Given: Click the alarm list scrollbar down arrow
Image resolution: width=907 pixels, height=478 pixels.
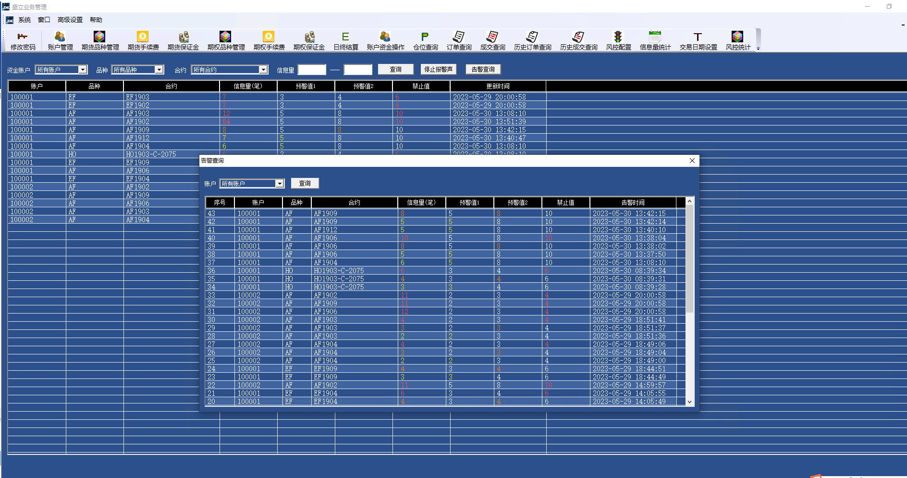Looking at the screenshot, I should tap(689, 402).
